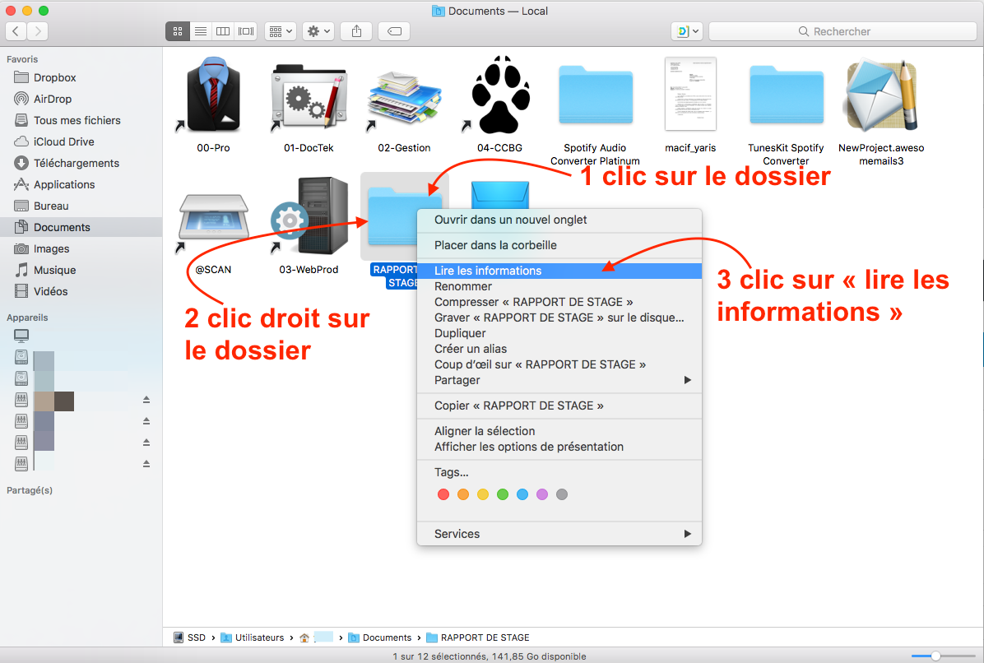Choose Lire les informations menu entry

tap(488, 271)
